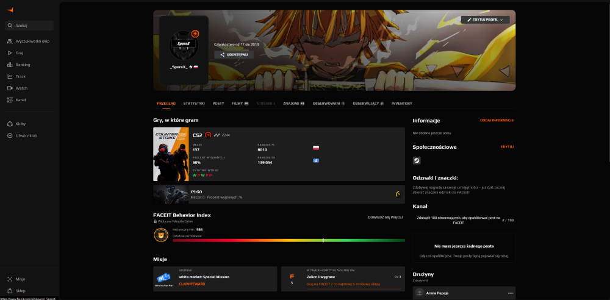Click the Ostatnie wyniki W P W P P results
The height and width of the screenshot is (300, 610).
(203, 175)
